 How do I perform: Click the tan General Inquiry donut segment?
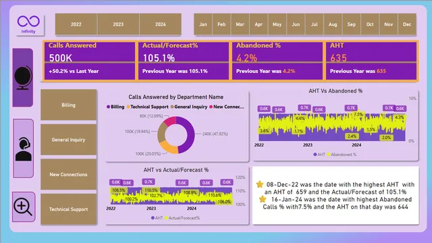[x=161, y=133]
